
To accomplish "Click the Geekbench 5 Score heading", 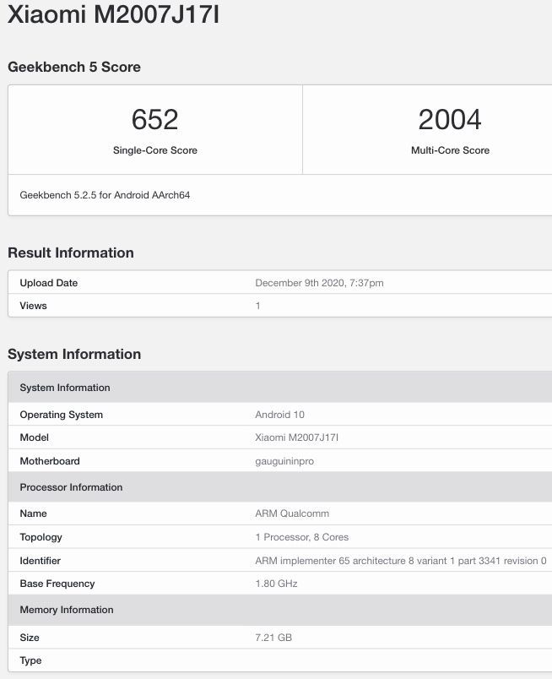I will pos(74,67).
